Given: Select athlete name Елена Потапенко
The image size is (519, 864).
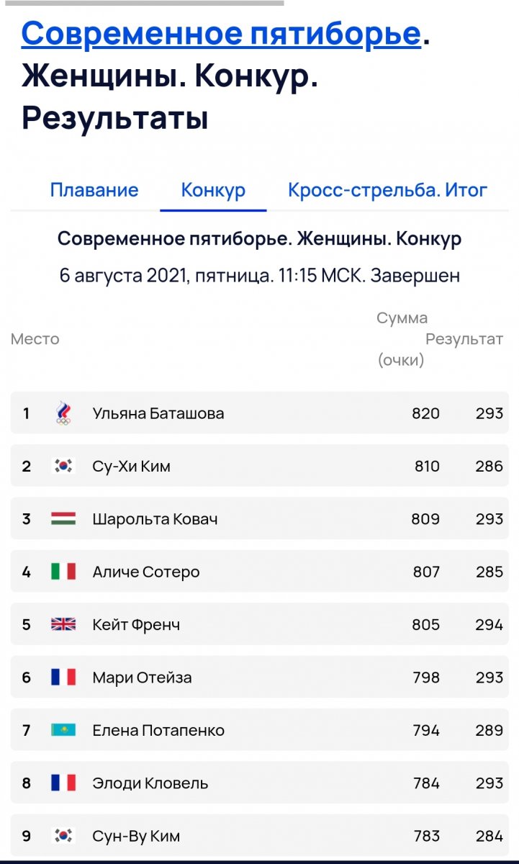Looking at the screenshot, I should [158, 730].
